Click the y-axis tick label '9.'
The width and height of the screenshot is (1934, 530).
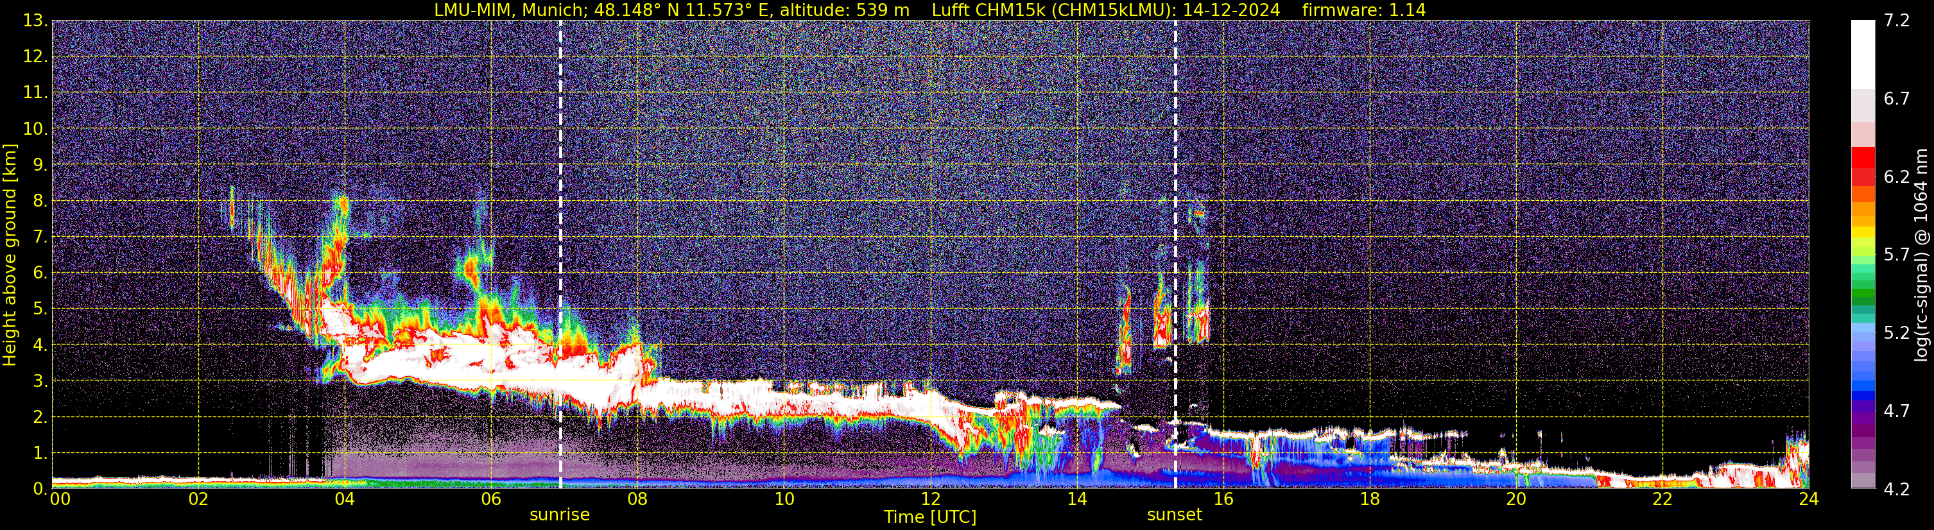[x=40, y=165]
